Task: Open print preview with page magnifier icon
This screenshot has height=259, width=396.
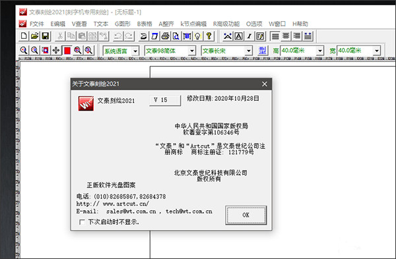Action: (x=176, y=36)
